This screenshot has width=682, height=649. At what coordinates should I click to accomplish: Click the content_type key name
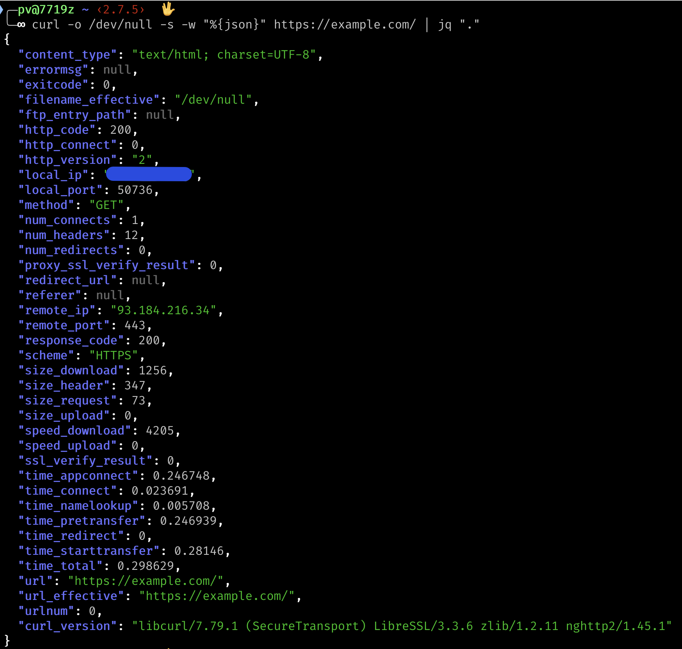[67, 55]
